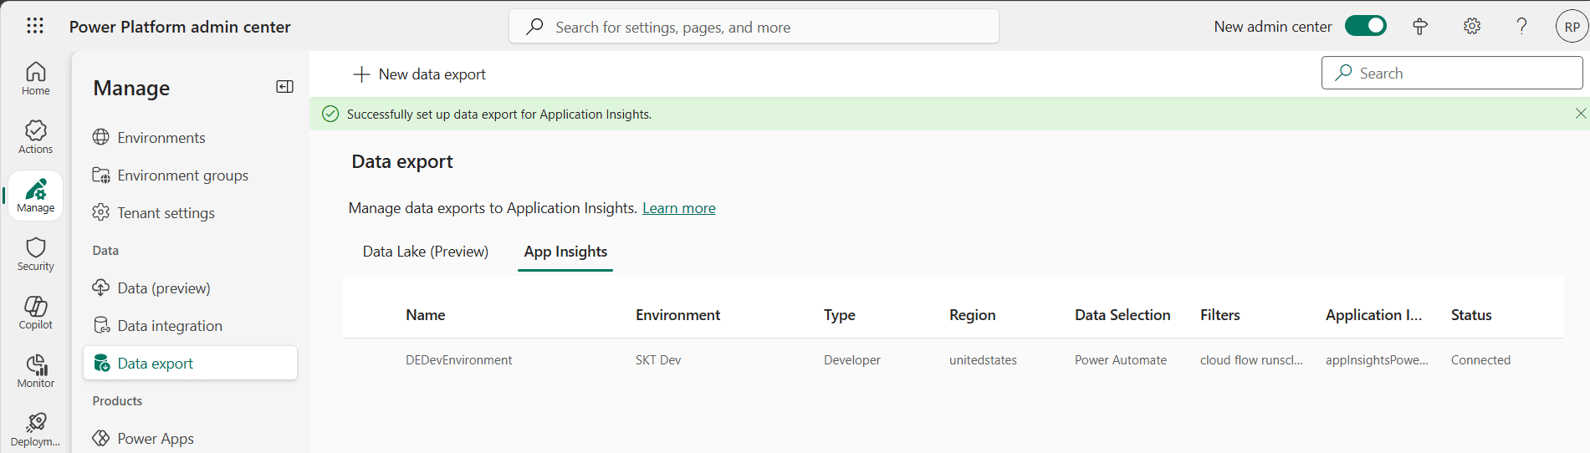1590x453 pixels.
Task: Select the App Insights tab
Action: coord(565,252)
